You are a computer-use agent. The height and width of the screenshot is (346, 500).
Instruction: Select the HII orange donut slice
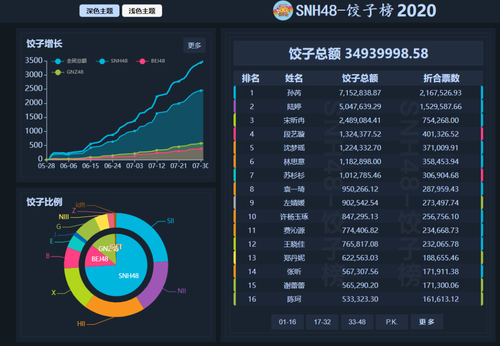click(114, 307)
